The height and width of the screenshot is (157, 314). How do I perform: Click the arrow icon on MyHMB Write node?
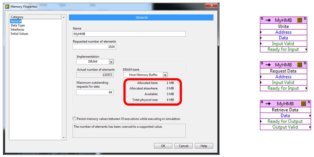(268, 20)
